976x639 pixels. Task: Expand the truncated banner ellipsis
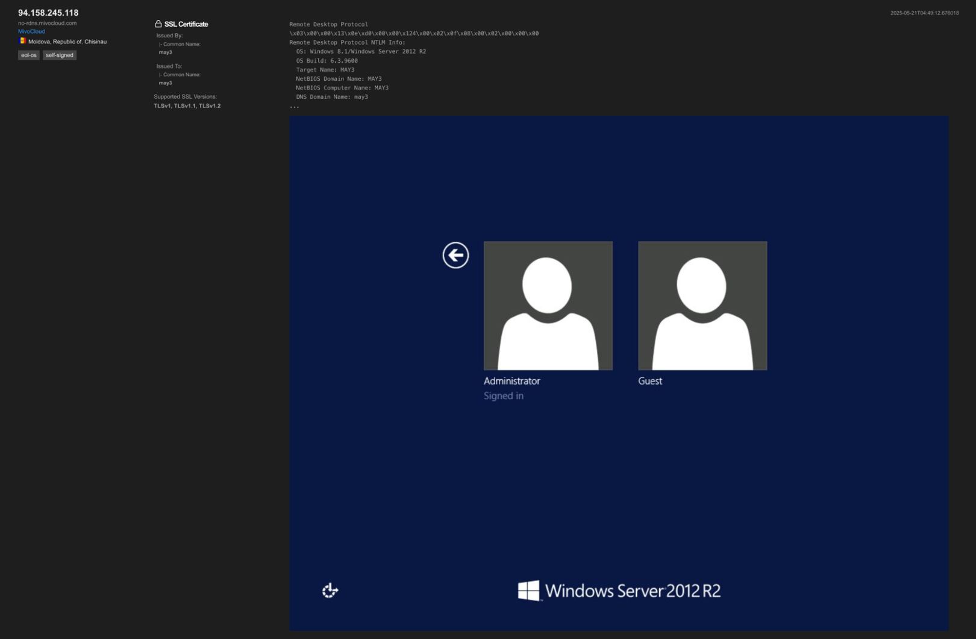(x=294, y=106)
